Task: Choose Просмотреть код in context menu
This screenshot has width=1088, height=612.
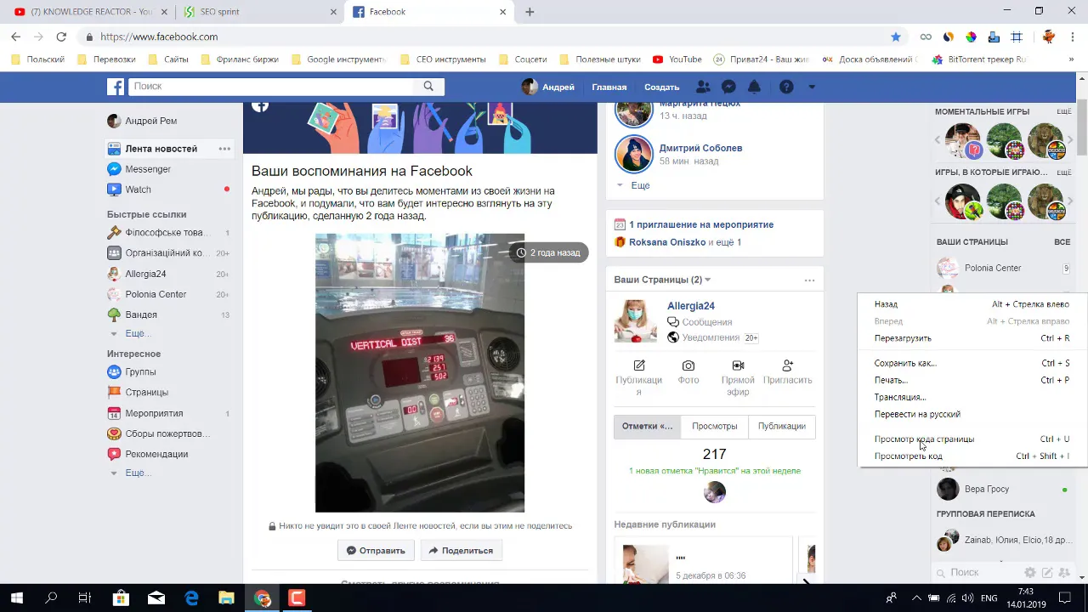Action: 972,456
